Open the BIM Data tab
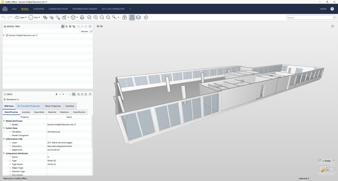The image size is (338, 181). pos(9,106)
